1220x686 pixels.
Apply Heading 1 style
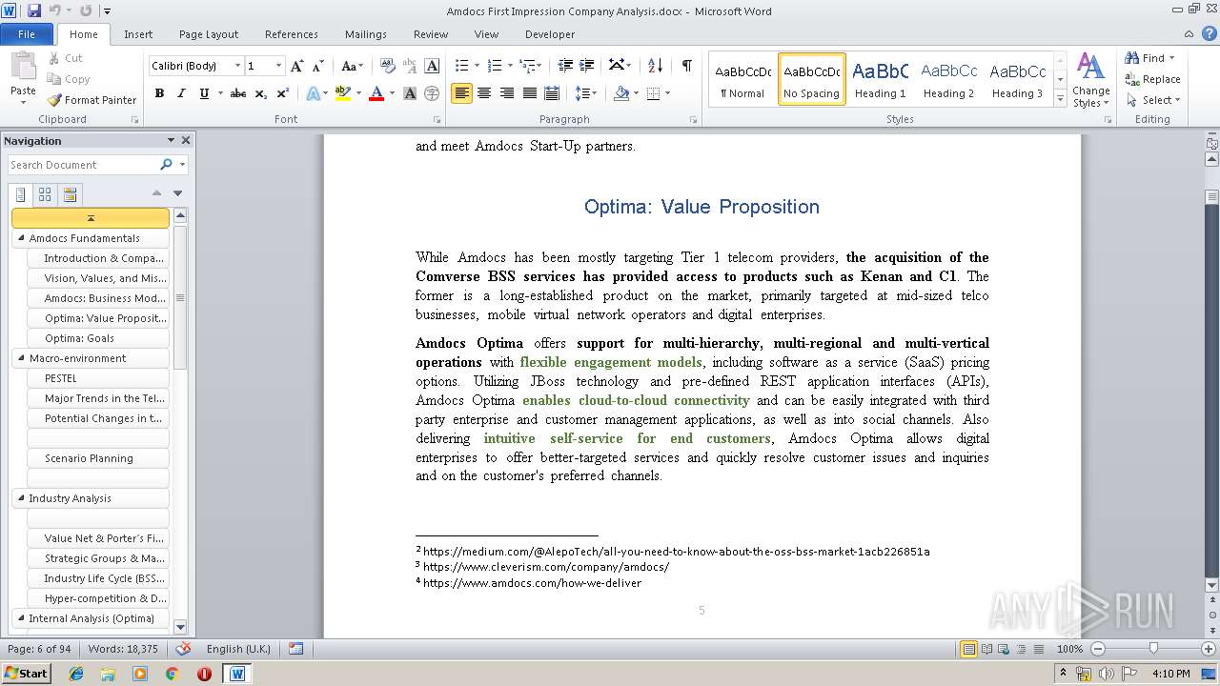point(880,79)
